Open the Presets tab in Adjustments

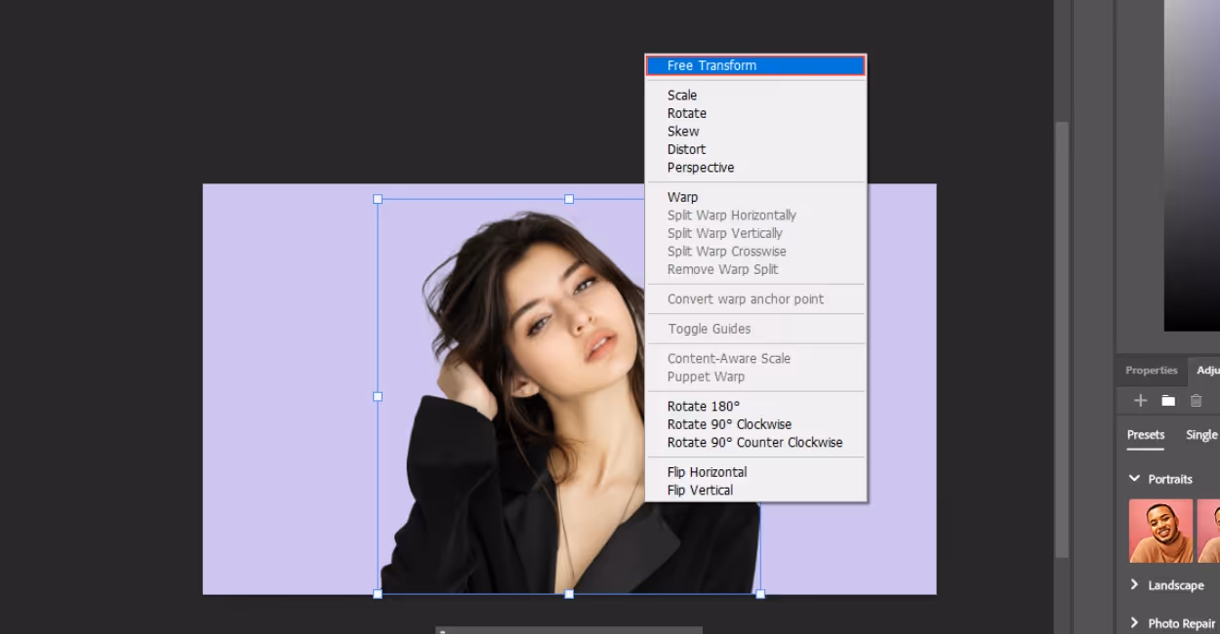click(x=1146, y=435)
